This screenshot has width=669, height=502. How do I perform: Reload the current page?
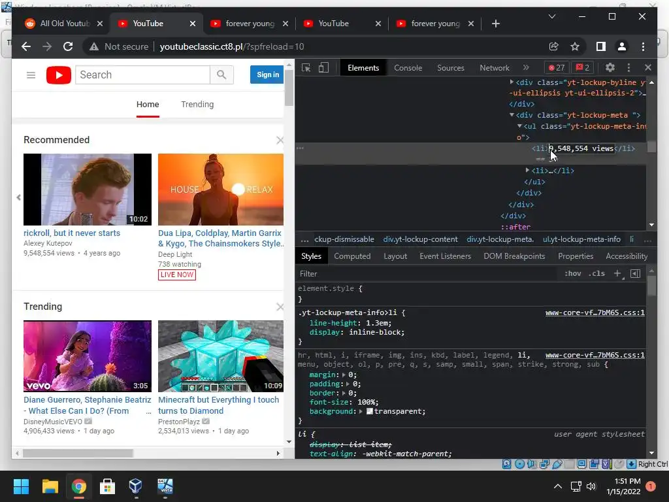[x=68, y=46]
